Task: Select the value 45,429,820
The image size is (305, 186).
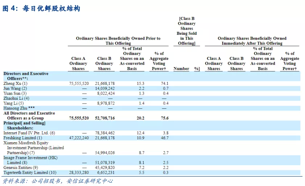Action: [x=105, y=168]
